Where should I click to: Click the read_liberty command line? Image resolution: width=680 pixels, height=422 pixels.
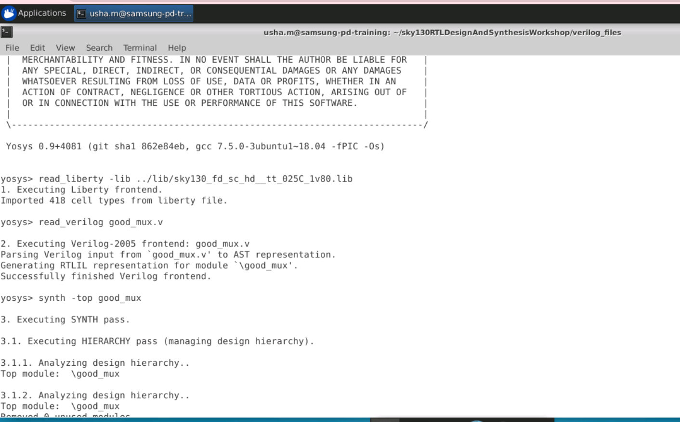click(176, 179)
